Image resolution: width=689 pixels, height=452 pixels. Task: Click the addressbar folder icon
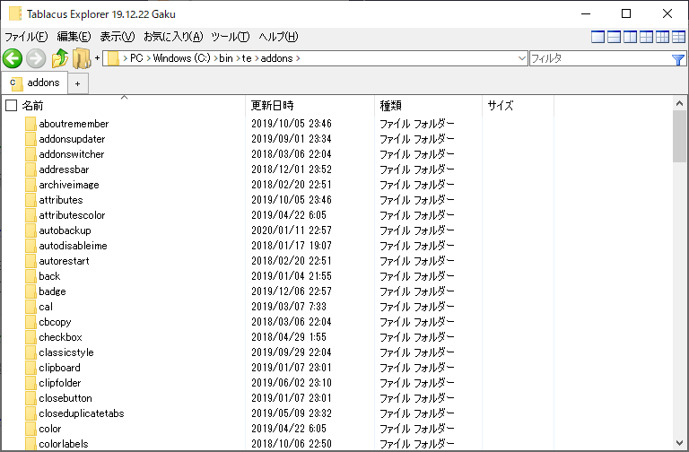click(x=31, y=169)
